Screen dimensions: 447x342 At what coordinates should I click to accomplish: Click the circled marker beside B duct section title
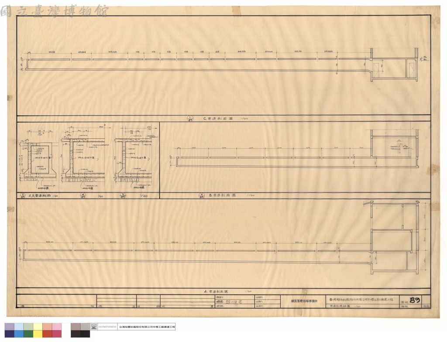[x=202, y=196]
